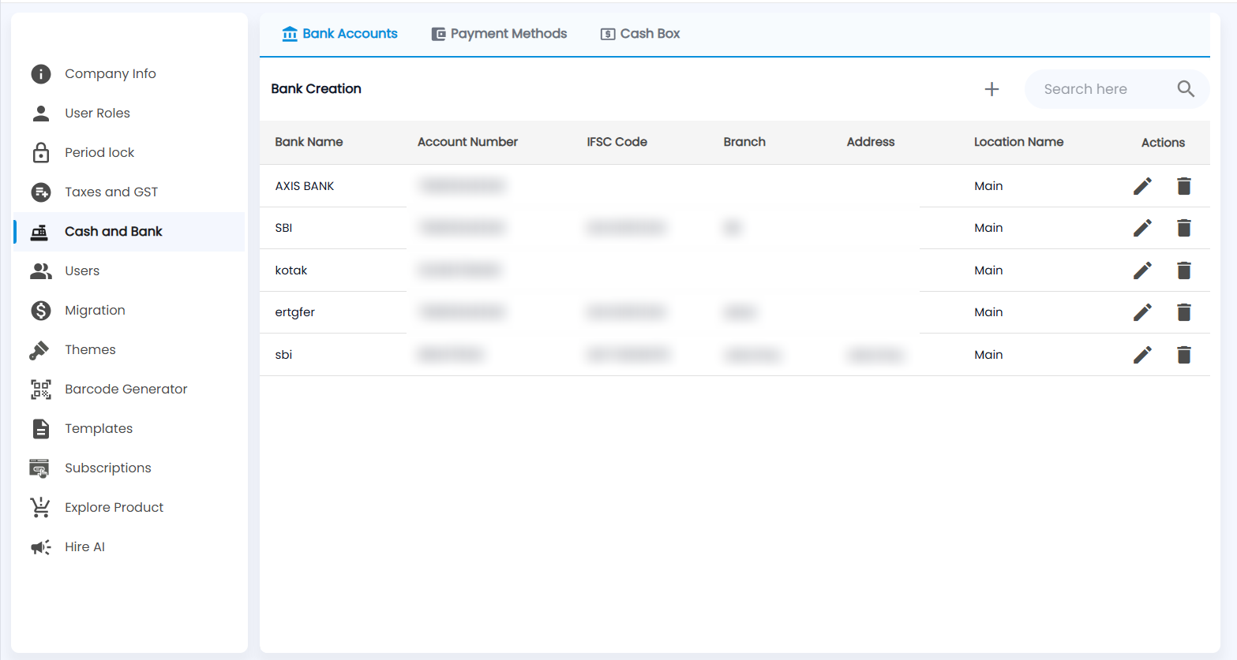Viewport: 1237px width, 660px height.
Task: Select the AXIS BANK name cell
Action: (x=305, y=186)
